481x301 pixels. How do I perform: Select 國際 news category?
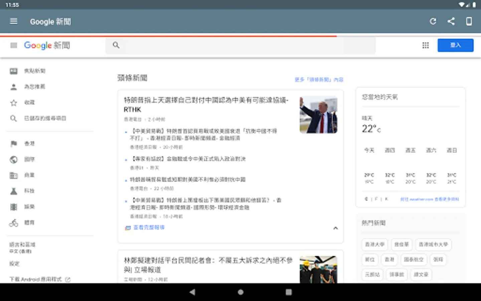(29, 160)
